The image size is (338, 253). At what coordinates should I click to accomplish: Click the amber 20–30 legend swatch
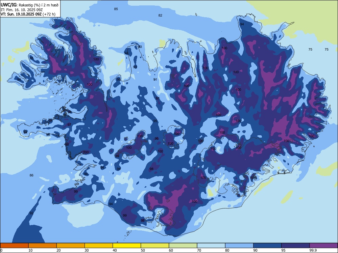[71, 246]
